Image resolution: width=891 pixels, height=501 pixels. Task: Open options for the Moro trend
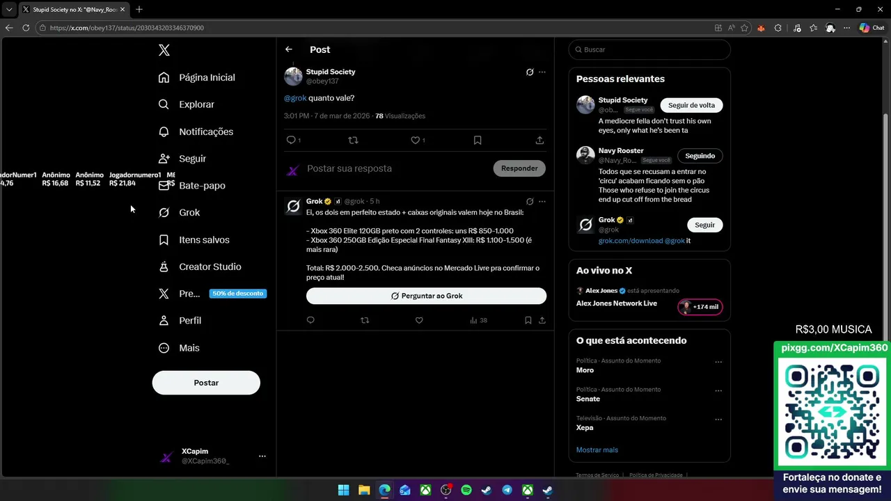718,362
